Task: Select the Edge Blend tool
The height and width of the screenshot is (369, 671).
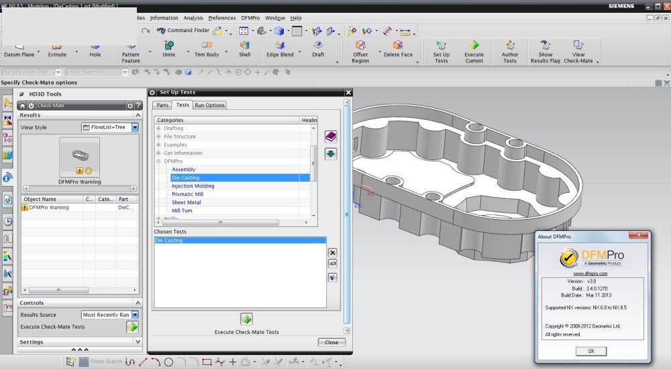Action: click(280, 49)
